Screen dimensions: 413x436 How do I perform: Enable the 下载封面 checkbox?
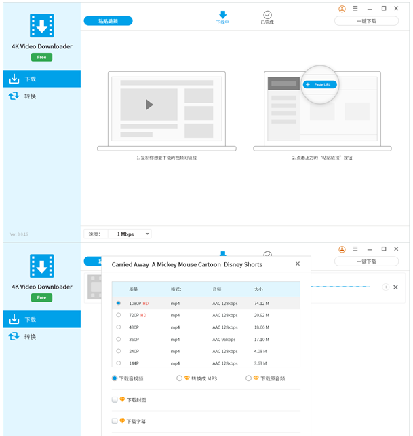[115, 399]
